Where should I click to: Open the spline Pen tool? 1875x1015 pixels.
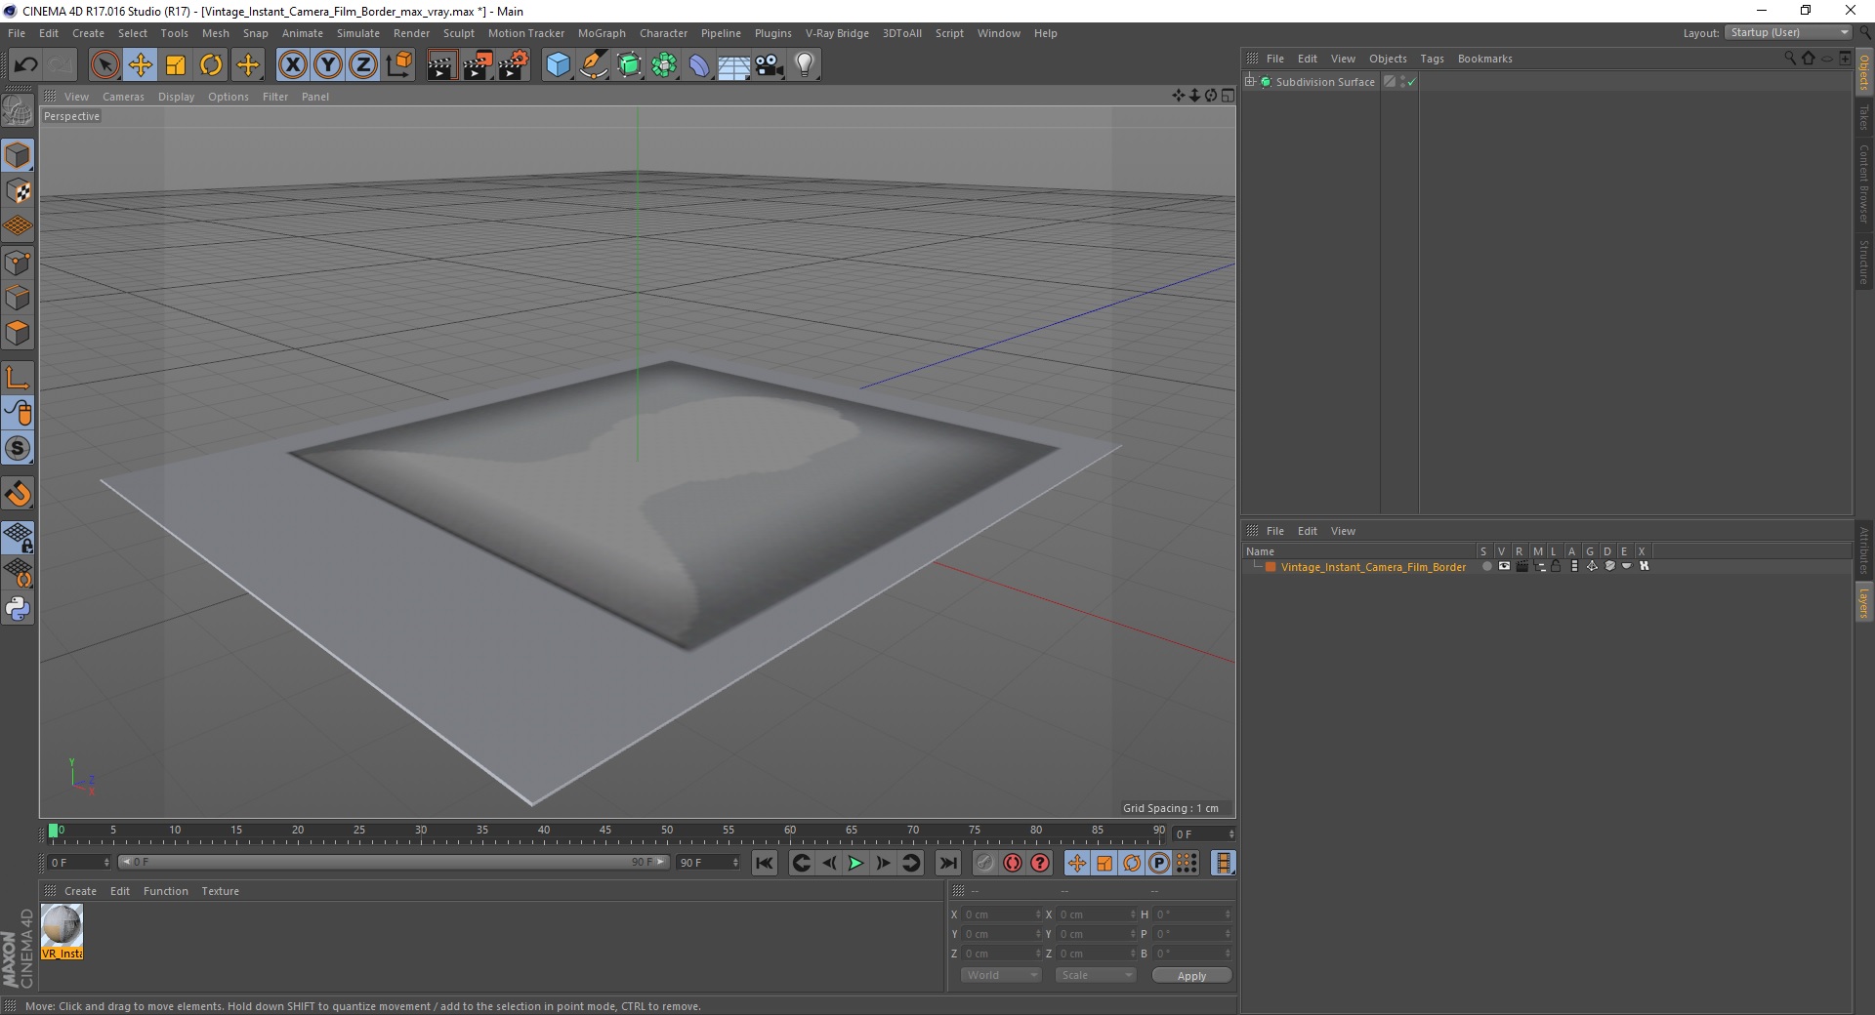(594, 65)
